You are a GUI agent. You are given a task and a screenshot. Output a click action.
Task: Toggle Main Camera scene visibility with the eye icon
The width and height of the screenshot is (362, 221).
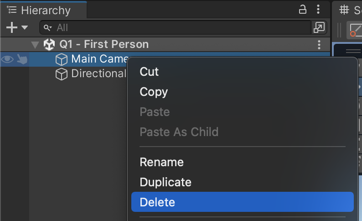[x=7, y=59]
